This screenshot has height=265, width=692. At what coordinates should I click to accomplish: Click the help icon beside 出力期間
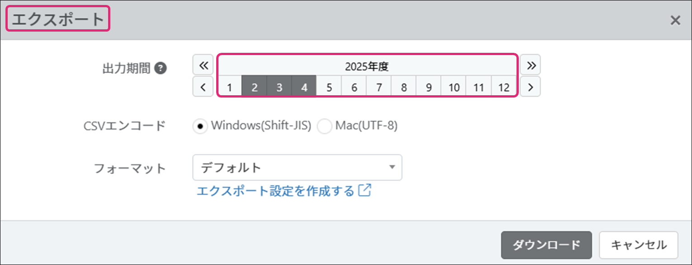point(161,68)
